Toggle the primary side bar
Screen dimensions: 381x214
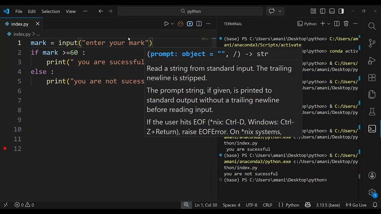pyautogui.click(x=323, y=11)
